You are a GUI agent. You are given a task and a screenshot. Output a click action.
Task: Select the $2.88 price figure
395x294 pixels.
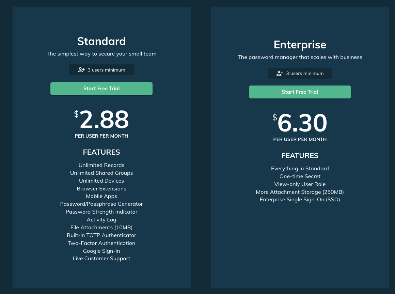click(101, 120)
